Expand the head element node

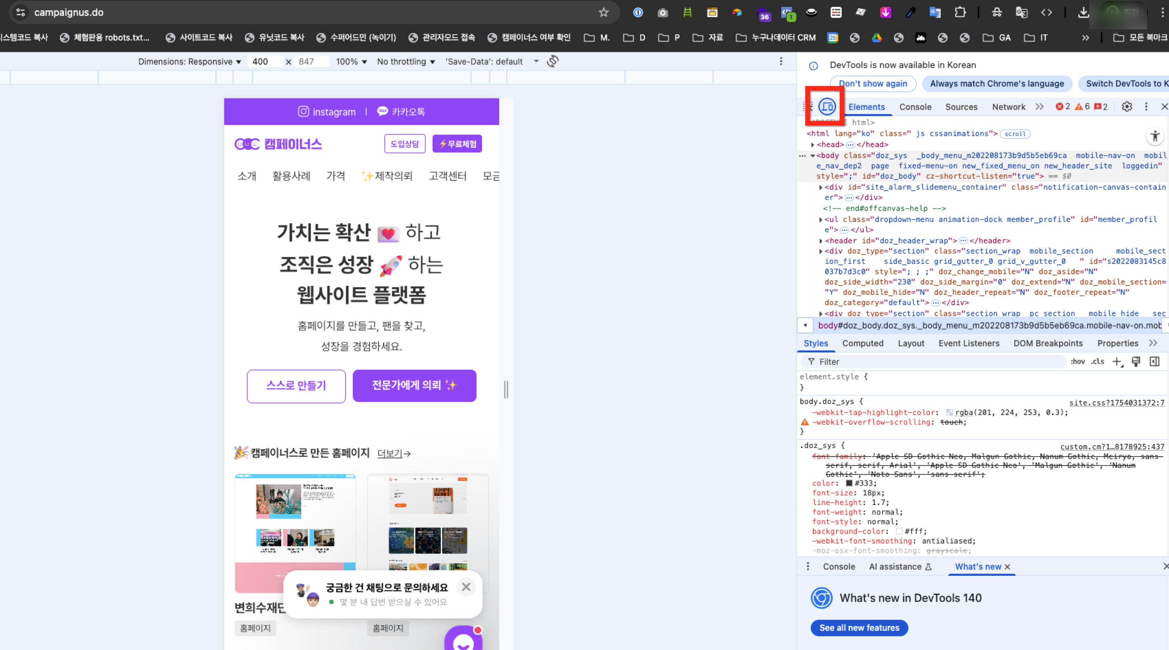(813, 145)
